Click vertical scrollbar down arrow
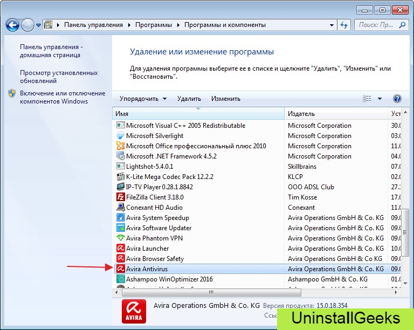 click(x=405, y=284)
